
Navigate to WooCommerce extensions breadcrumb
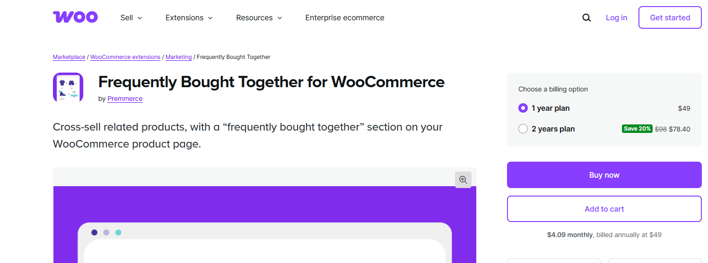[125, 57]
